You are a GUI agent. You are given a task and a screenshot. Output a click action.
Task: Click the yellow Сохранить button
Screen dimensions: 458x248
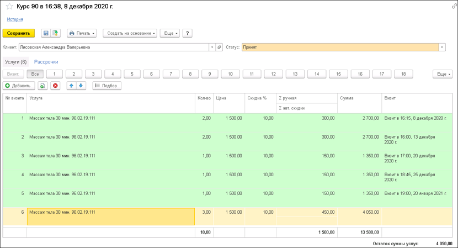(19, 33)
